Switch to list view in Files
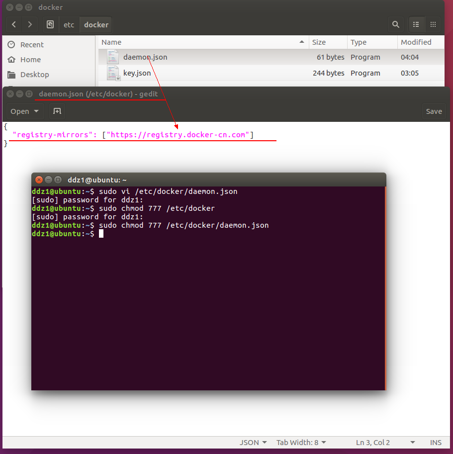Screen dimensions: 453x454 point(416,24)
